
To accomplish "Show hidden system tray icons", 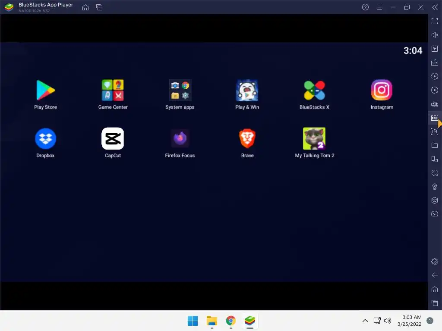I will coord(365,321).
